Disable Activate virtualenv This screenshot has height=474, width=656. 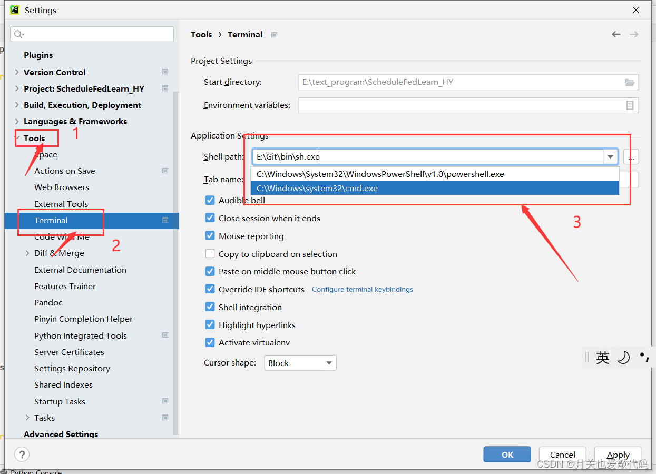(x=210, y=342)
